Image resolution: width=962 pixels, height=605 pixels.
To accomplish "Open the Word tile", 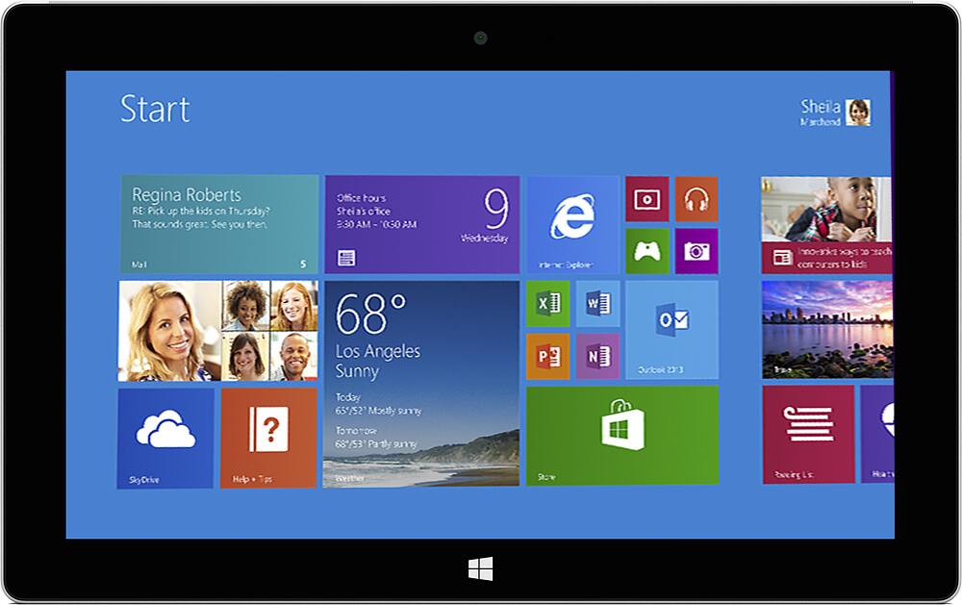I will (x=597, y=304).
